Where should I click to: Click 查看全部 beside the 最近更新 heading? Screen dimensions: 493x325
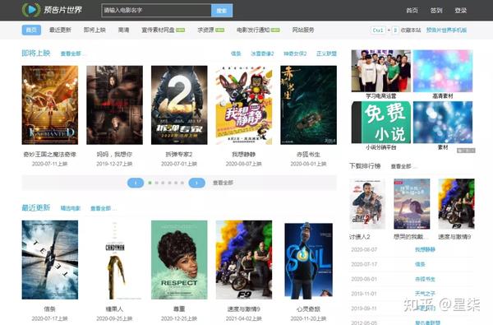pyautogui.click(x=101, y=208)
